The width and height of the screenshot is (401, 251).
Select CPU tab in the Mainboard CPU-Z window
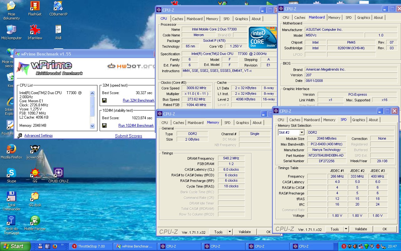tap(286, 18)
